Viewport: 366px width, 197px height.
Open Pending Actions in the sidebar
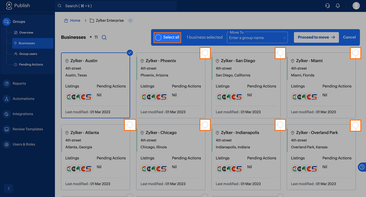(x=31, y=64)
